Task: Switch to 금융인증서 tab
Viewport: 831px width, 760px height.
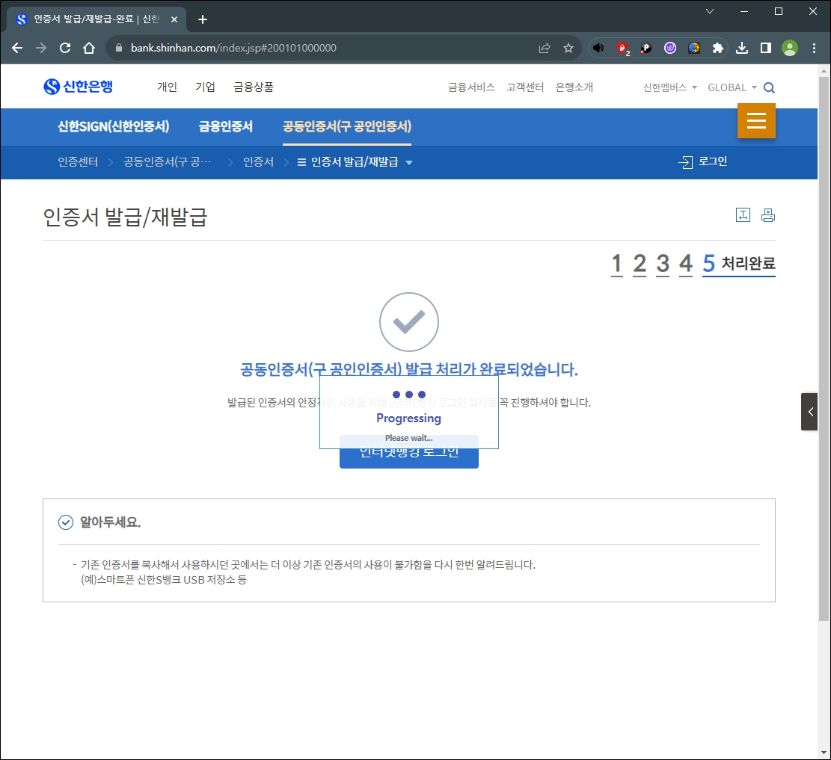Action: 226,126
